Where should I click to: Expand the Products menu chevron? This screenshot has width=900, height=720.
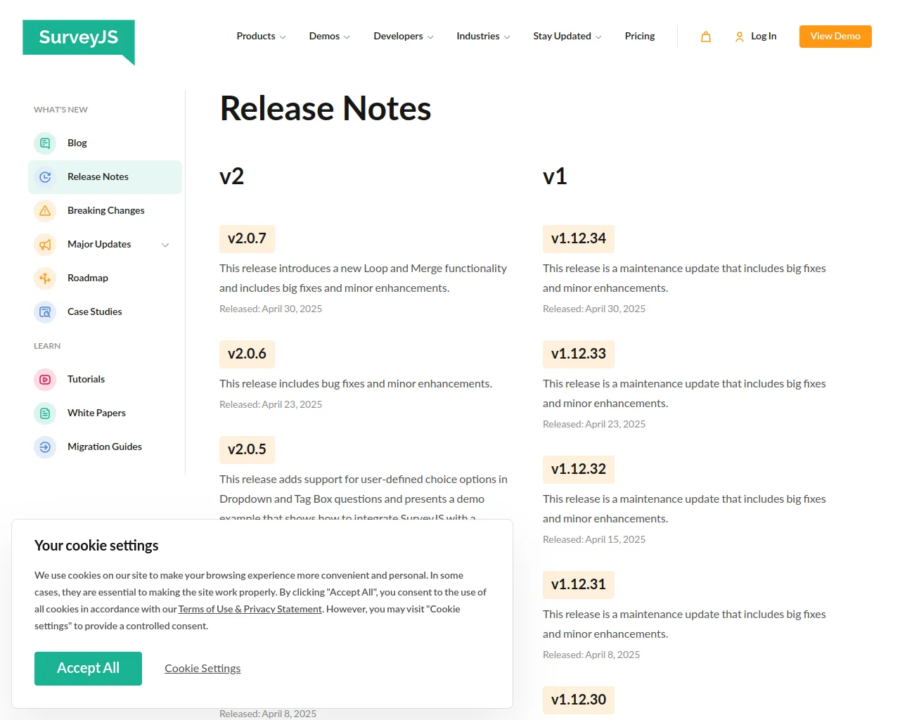[283, 37]
